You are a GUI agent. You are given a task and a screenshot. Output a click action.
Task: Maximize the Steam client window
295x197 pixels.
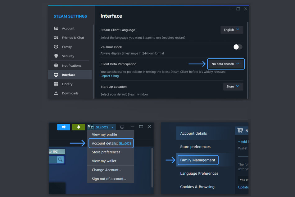(141, 127)
